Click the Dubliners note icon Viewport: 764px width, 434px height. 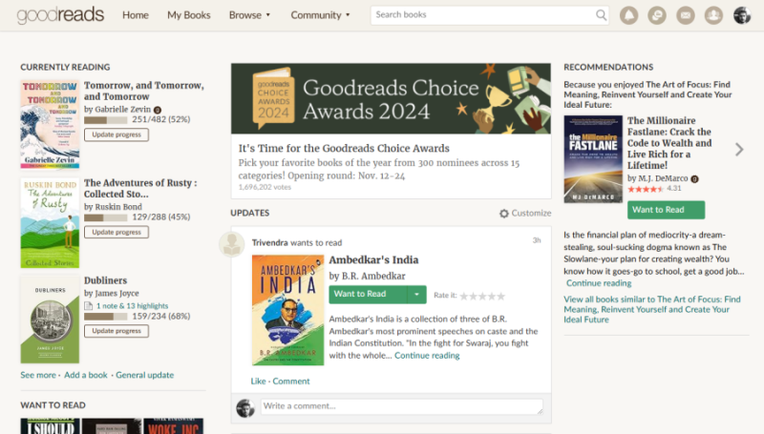[89, 305]
